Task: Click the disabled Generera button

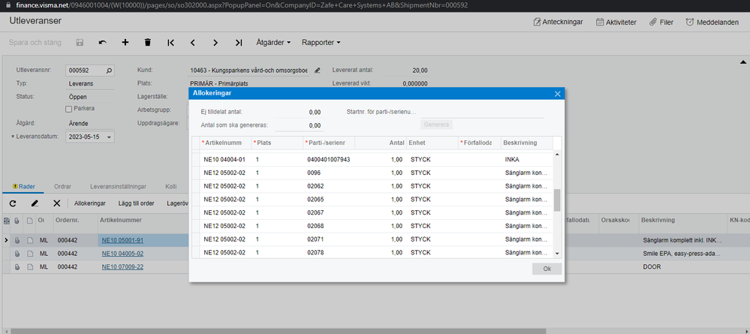Action: [436, 125]
